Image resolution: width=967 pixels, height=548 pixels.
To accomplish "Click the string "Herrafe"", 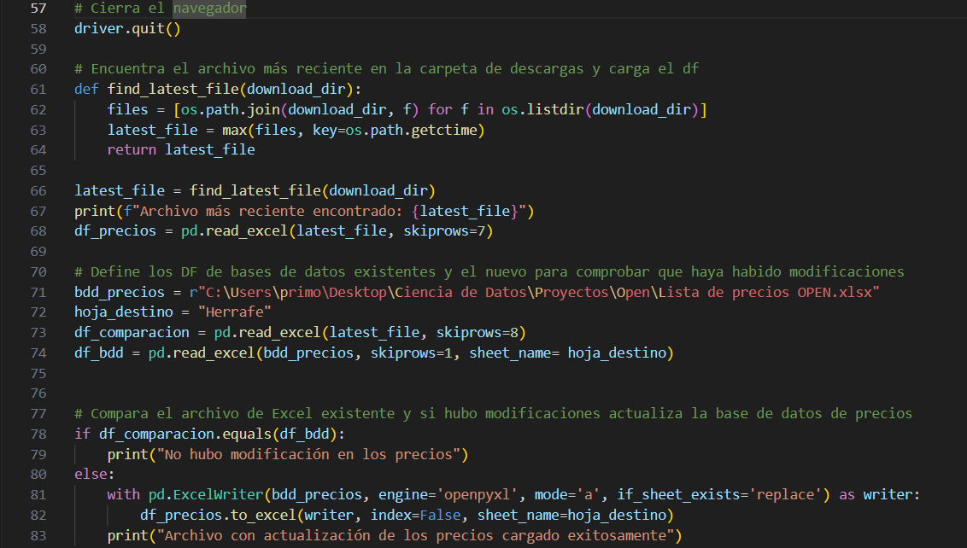I will click(x=234, y=312).
